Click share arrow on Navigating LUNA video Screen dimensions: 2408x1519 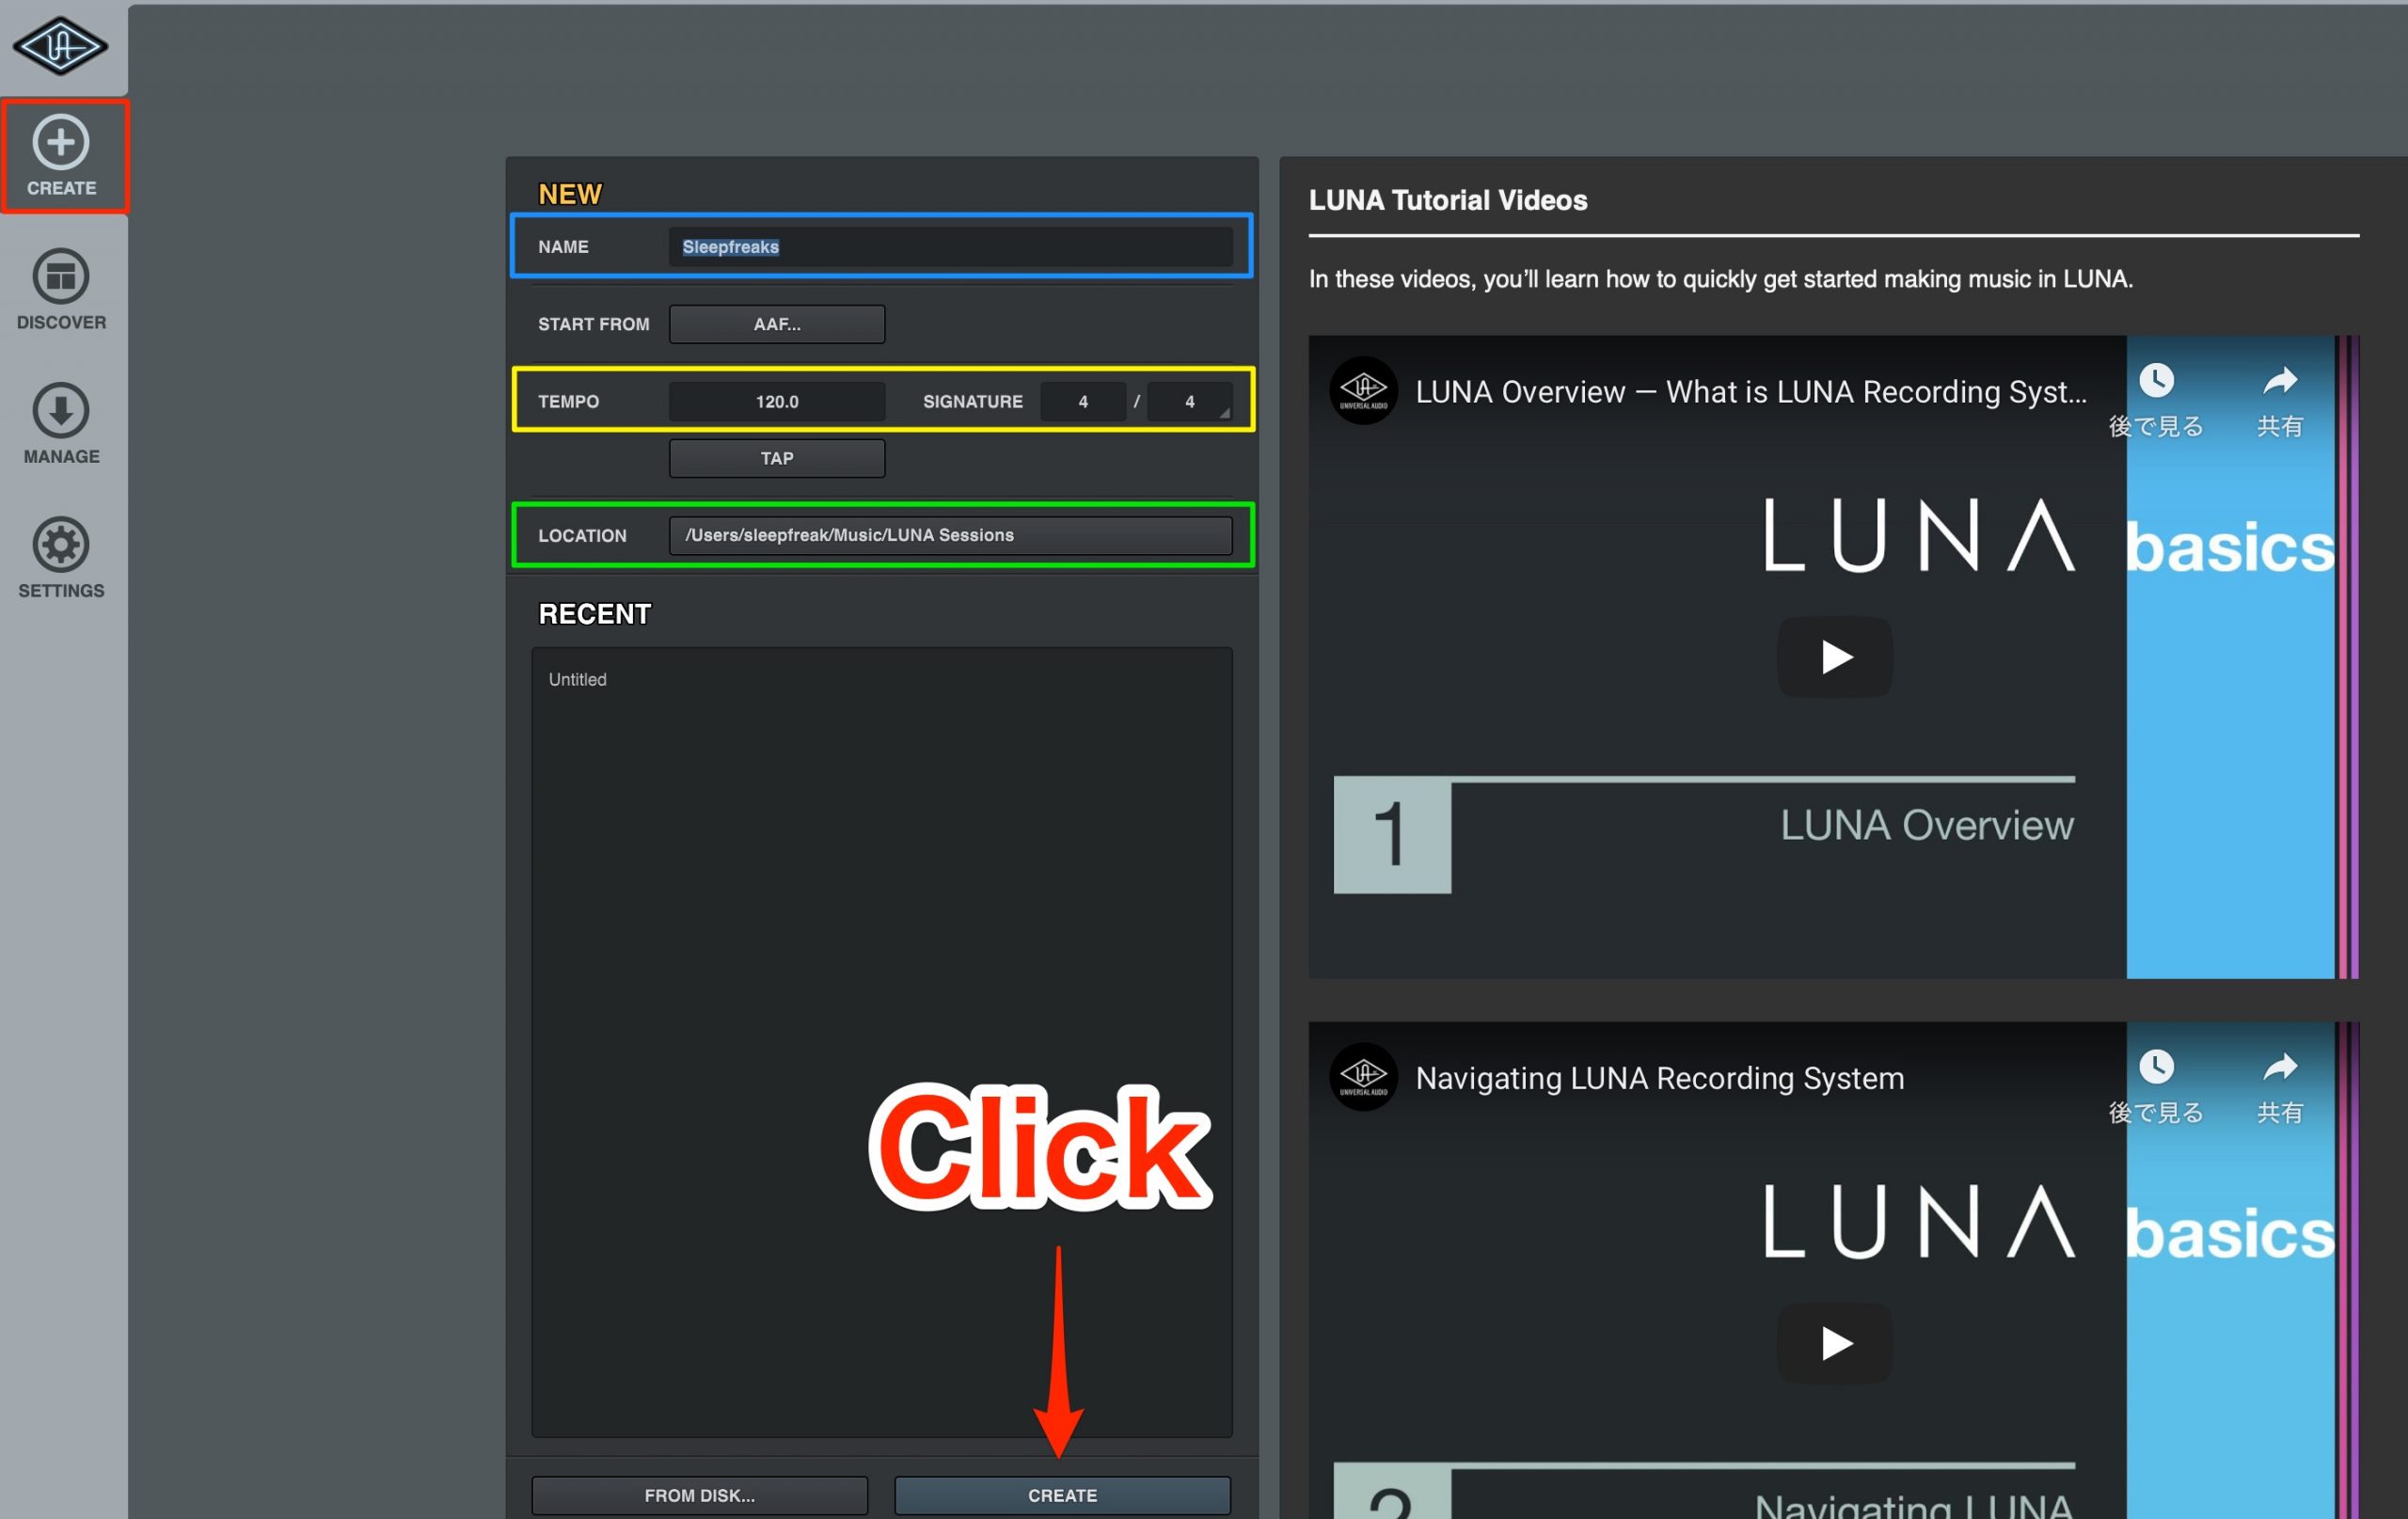coord(2279,1067)
